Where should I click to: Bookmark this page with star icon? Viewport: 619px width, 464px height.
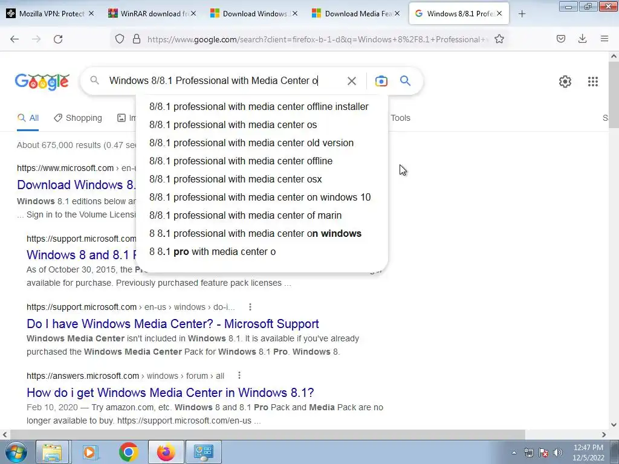[499, 39]
